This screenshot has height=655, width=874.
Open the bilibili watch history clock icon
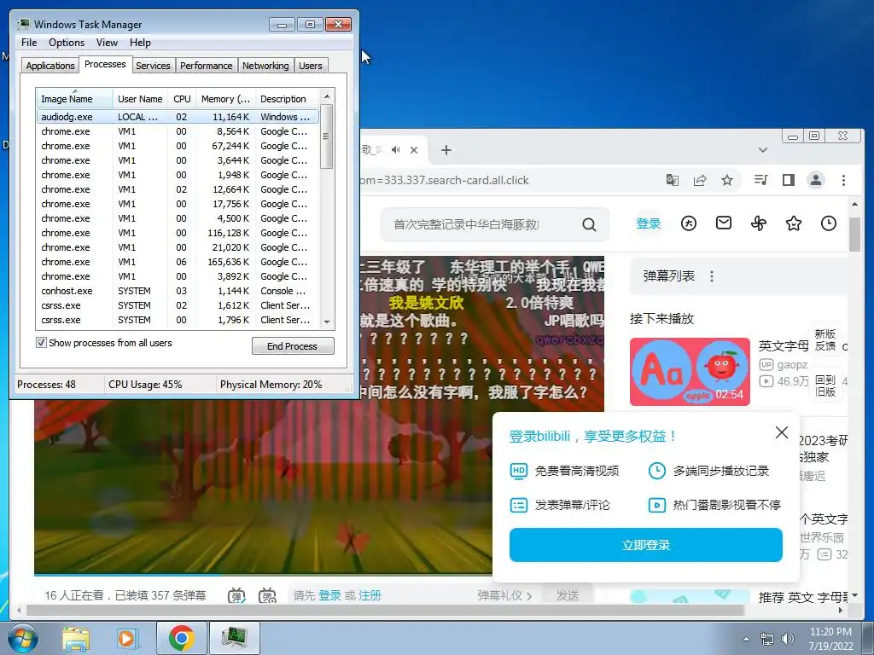pos(829,224)
